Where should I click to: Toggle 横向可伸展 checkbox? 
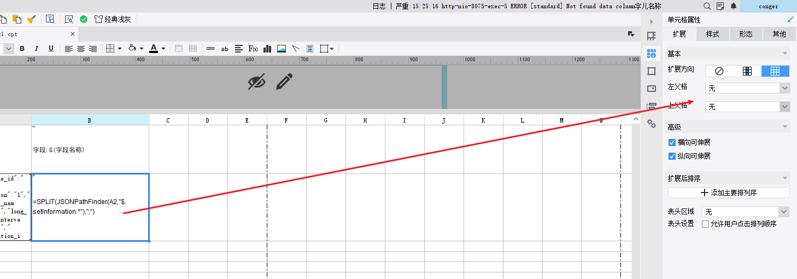pyautogui.click(x=672, y=142)
